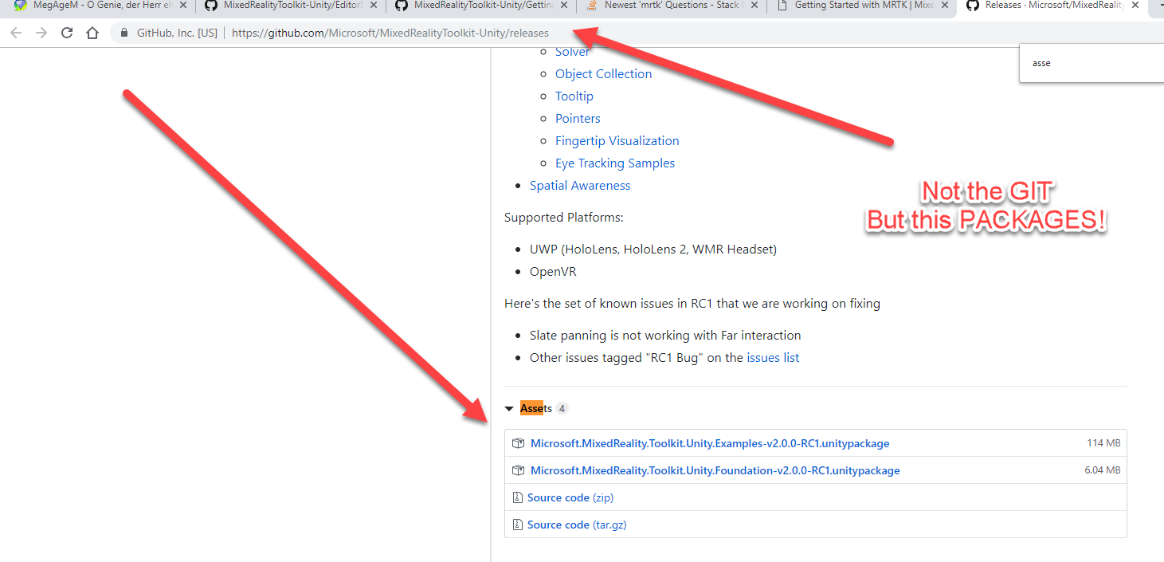Click the browser forward arrow
This screenshot has width=1164, height=562.
point(41,33)
